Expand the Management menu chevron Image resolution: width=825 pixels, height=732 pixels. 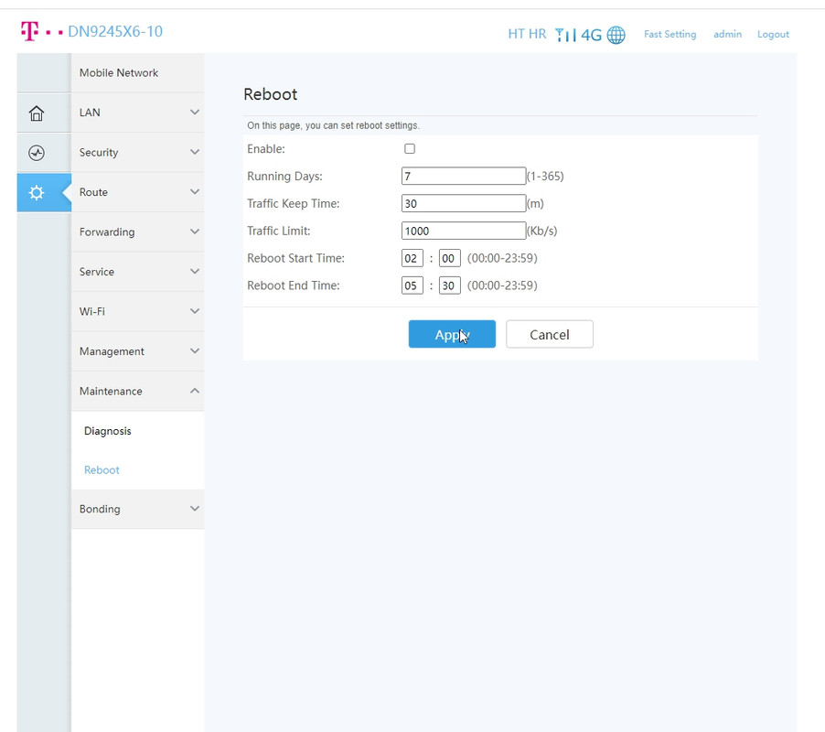195,351
